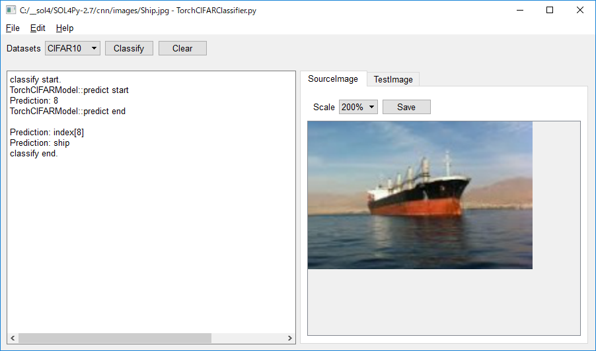Click the 'classify start.' log line
Viewport: 596px width, 351px height.
tap(35, 80)
